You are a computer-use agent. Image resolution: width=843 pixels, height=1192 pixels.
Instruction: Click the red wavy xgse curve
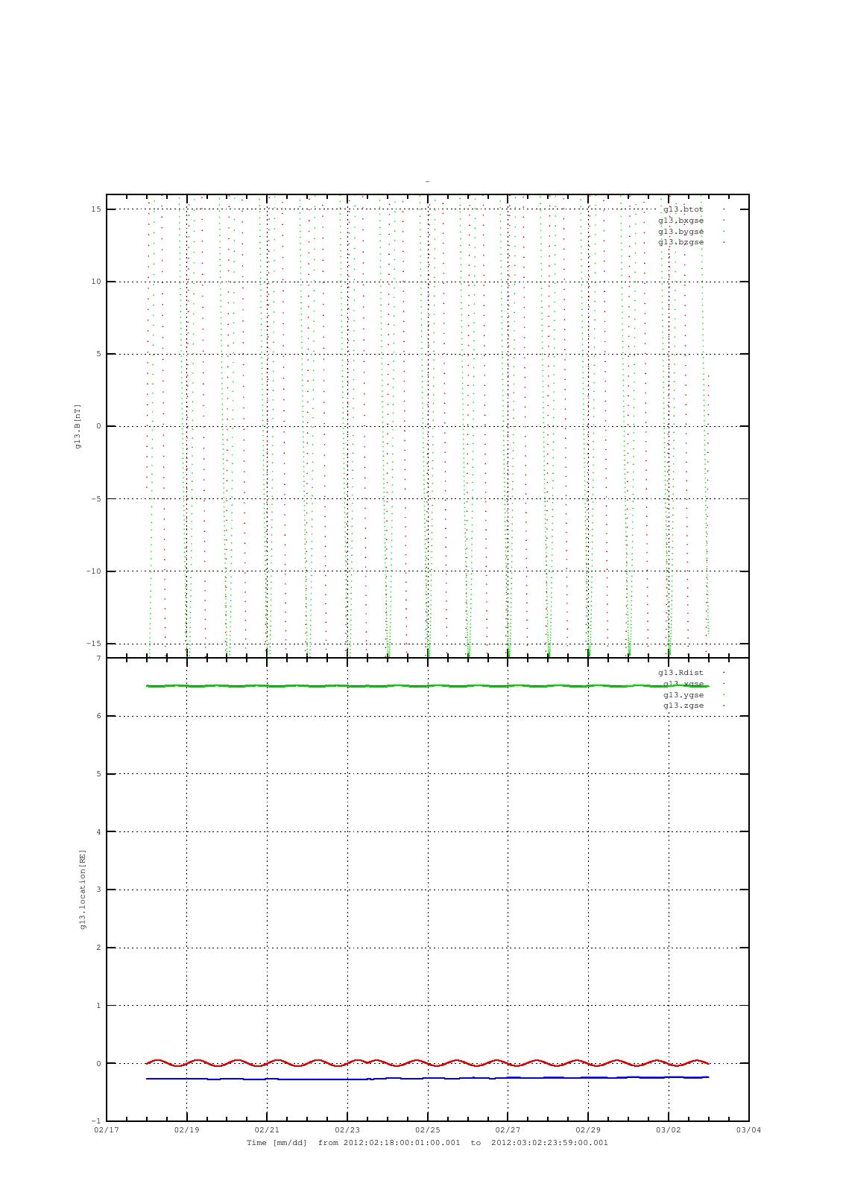click(x=428, y=1063)
